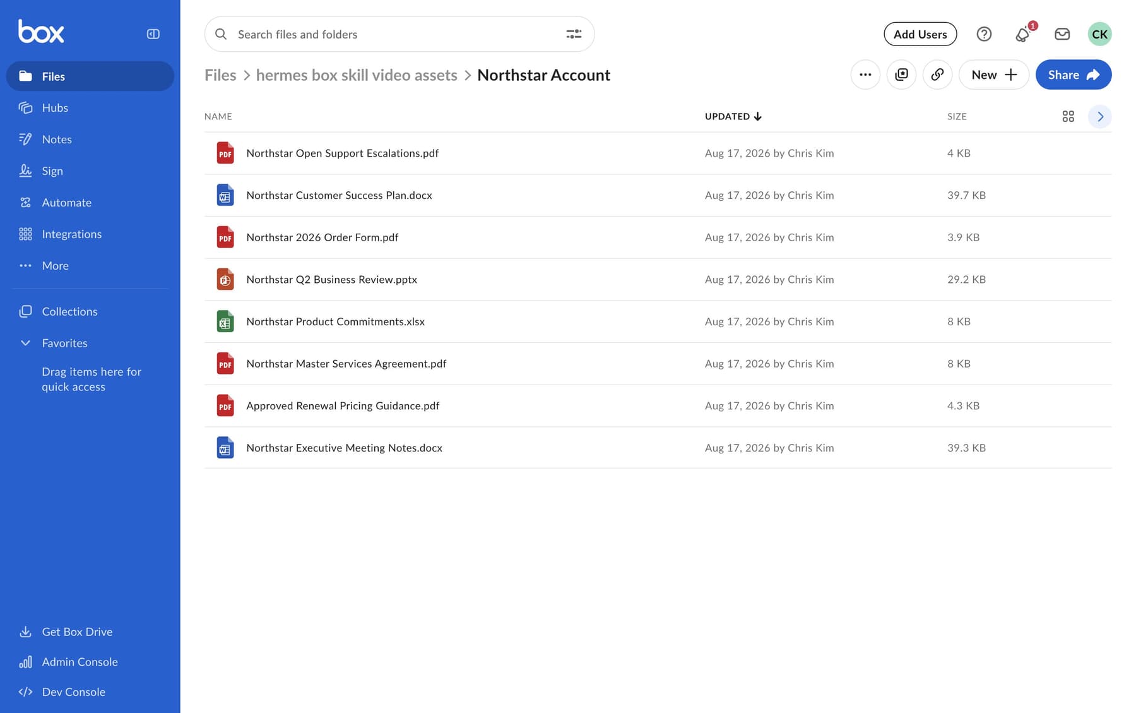Sort by the Size column header
Screen dimensions: 1136x713
pyautogui.click(x=957, y=116)
